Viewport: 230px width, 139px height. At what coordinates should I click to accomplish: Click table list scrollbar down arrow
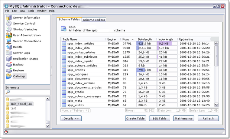[216, 105]
